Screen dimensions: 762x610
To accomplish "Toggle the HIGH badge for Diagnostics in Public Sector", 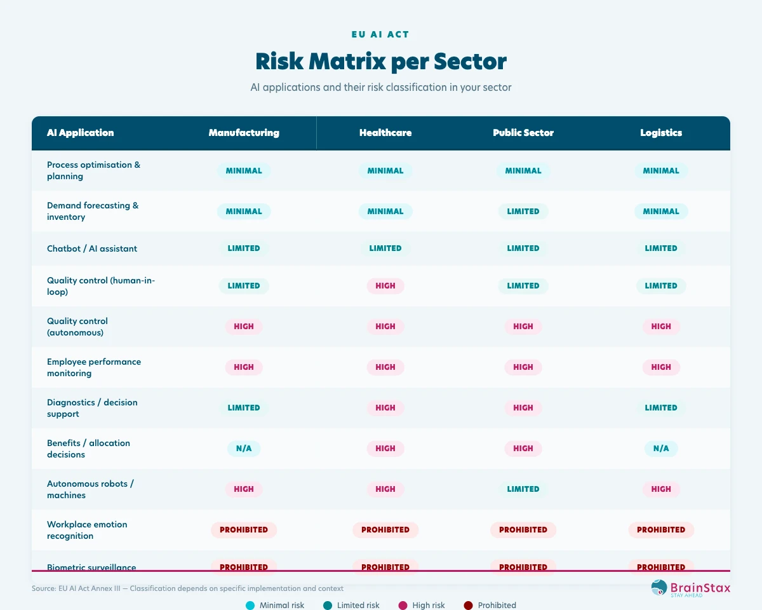I will point(523,408).
